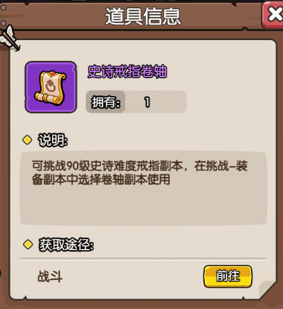This screenshot has width=283, height=309.
Task: Close the 道具信息 dialog with the X
Action: (273, 15)
